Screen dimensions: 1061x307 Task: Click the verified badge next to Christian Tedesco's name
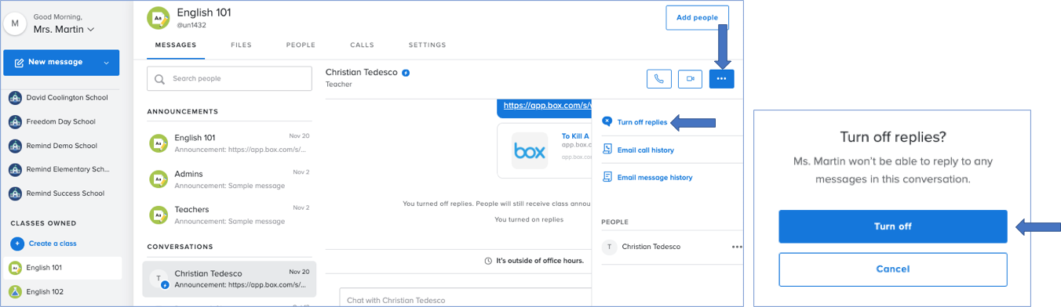pos(406,73)
